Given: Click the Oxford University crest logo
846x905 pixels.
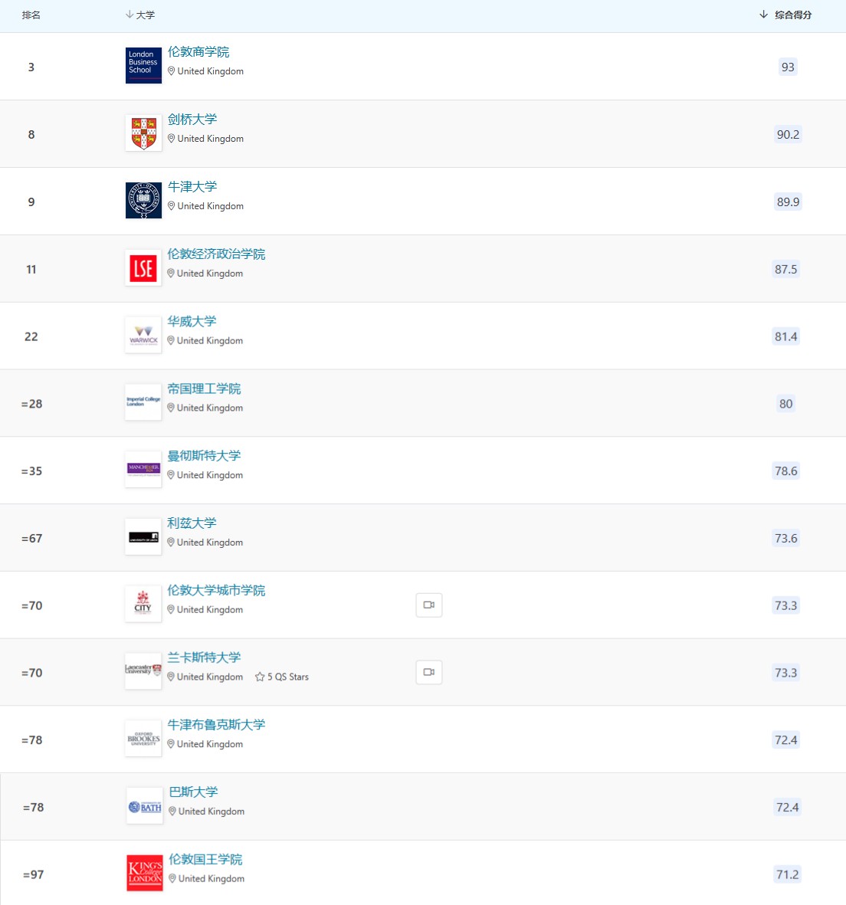Looking at the screenshot, I should 143,200.
